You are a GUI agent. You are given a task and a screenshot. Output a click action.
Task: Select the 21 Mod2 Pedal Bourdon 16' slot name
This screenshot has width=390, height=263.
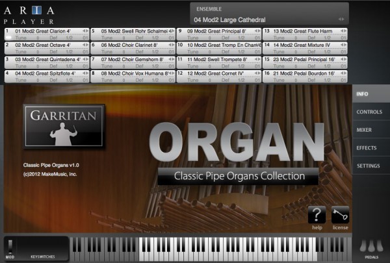[x=304, y=73]
